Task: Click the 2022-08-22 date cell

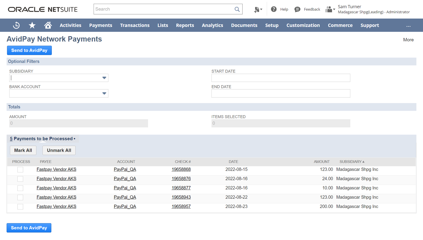Action: point(236,197)
